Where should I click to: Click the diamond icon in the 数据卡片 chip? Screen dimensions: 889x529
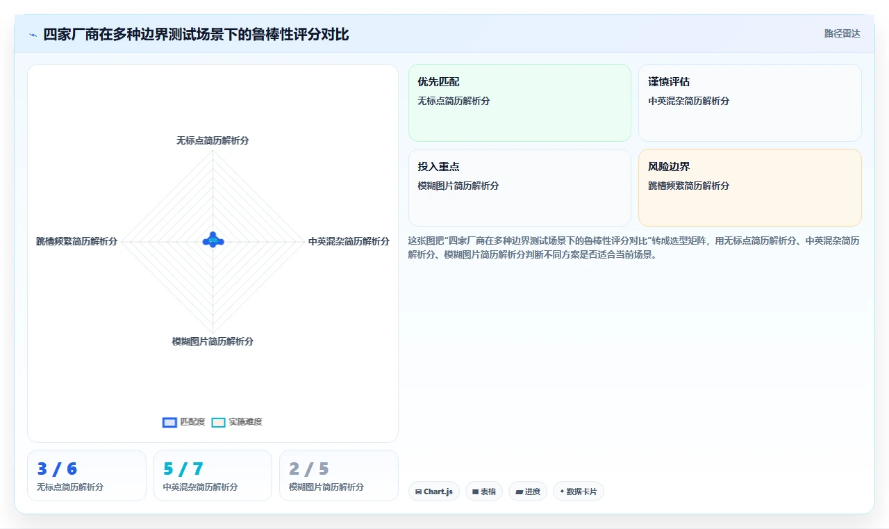click(x=562, y=491)
